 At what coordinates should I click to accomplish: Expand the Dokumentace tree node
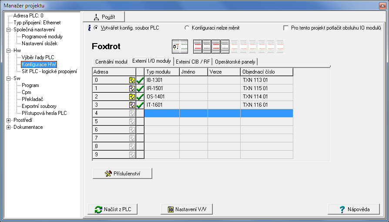point(9,127)
